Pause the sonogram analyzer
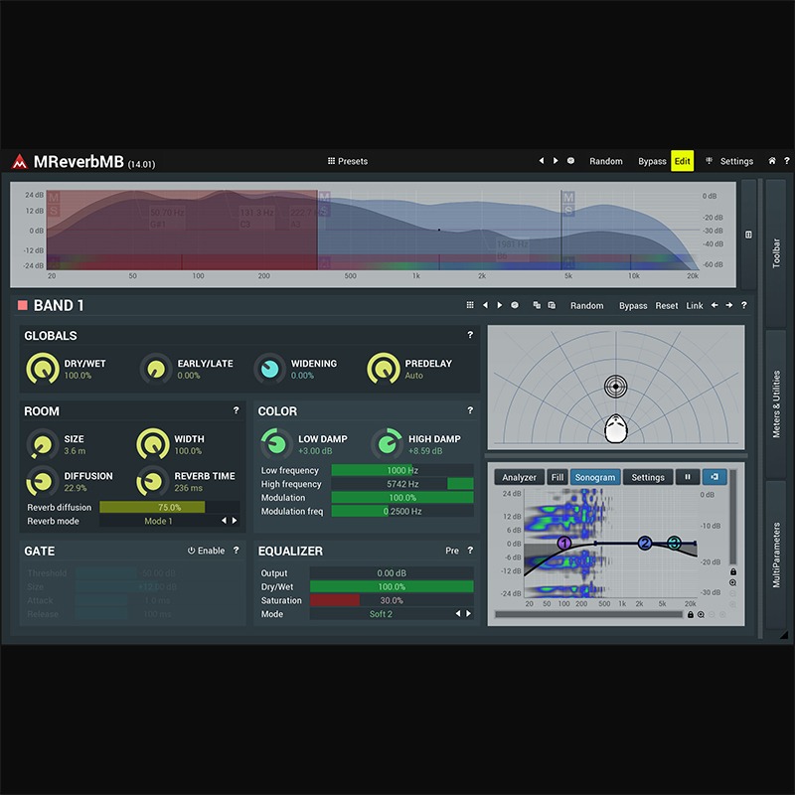This screenshot has width=795, height=795. 688,477
